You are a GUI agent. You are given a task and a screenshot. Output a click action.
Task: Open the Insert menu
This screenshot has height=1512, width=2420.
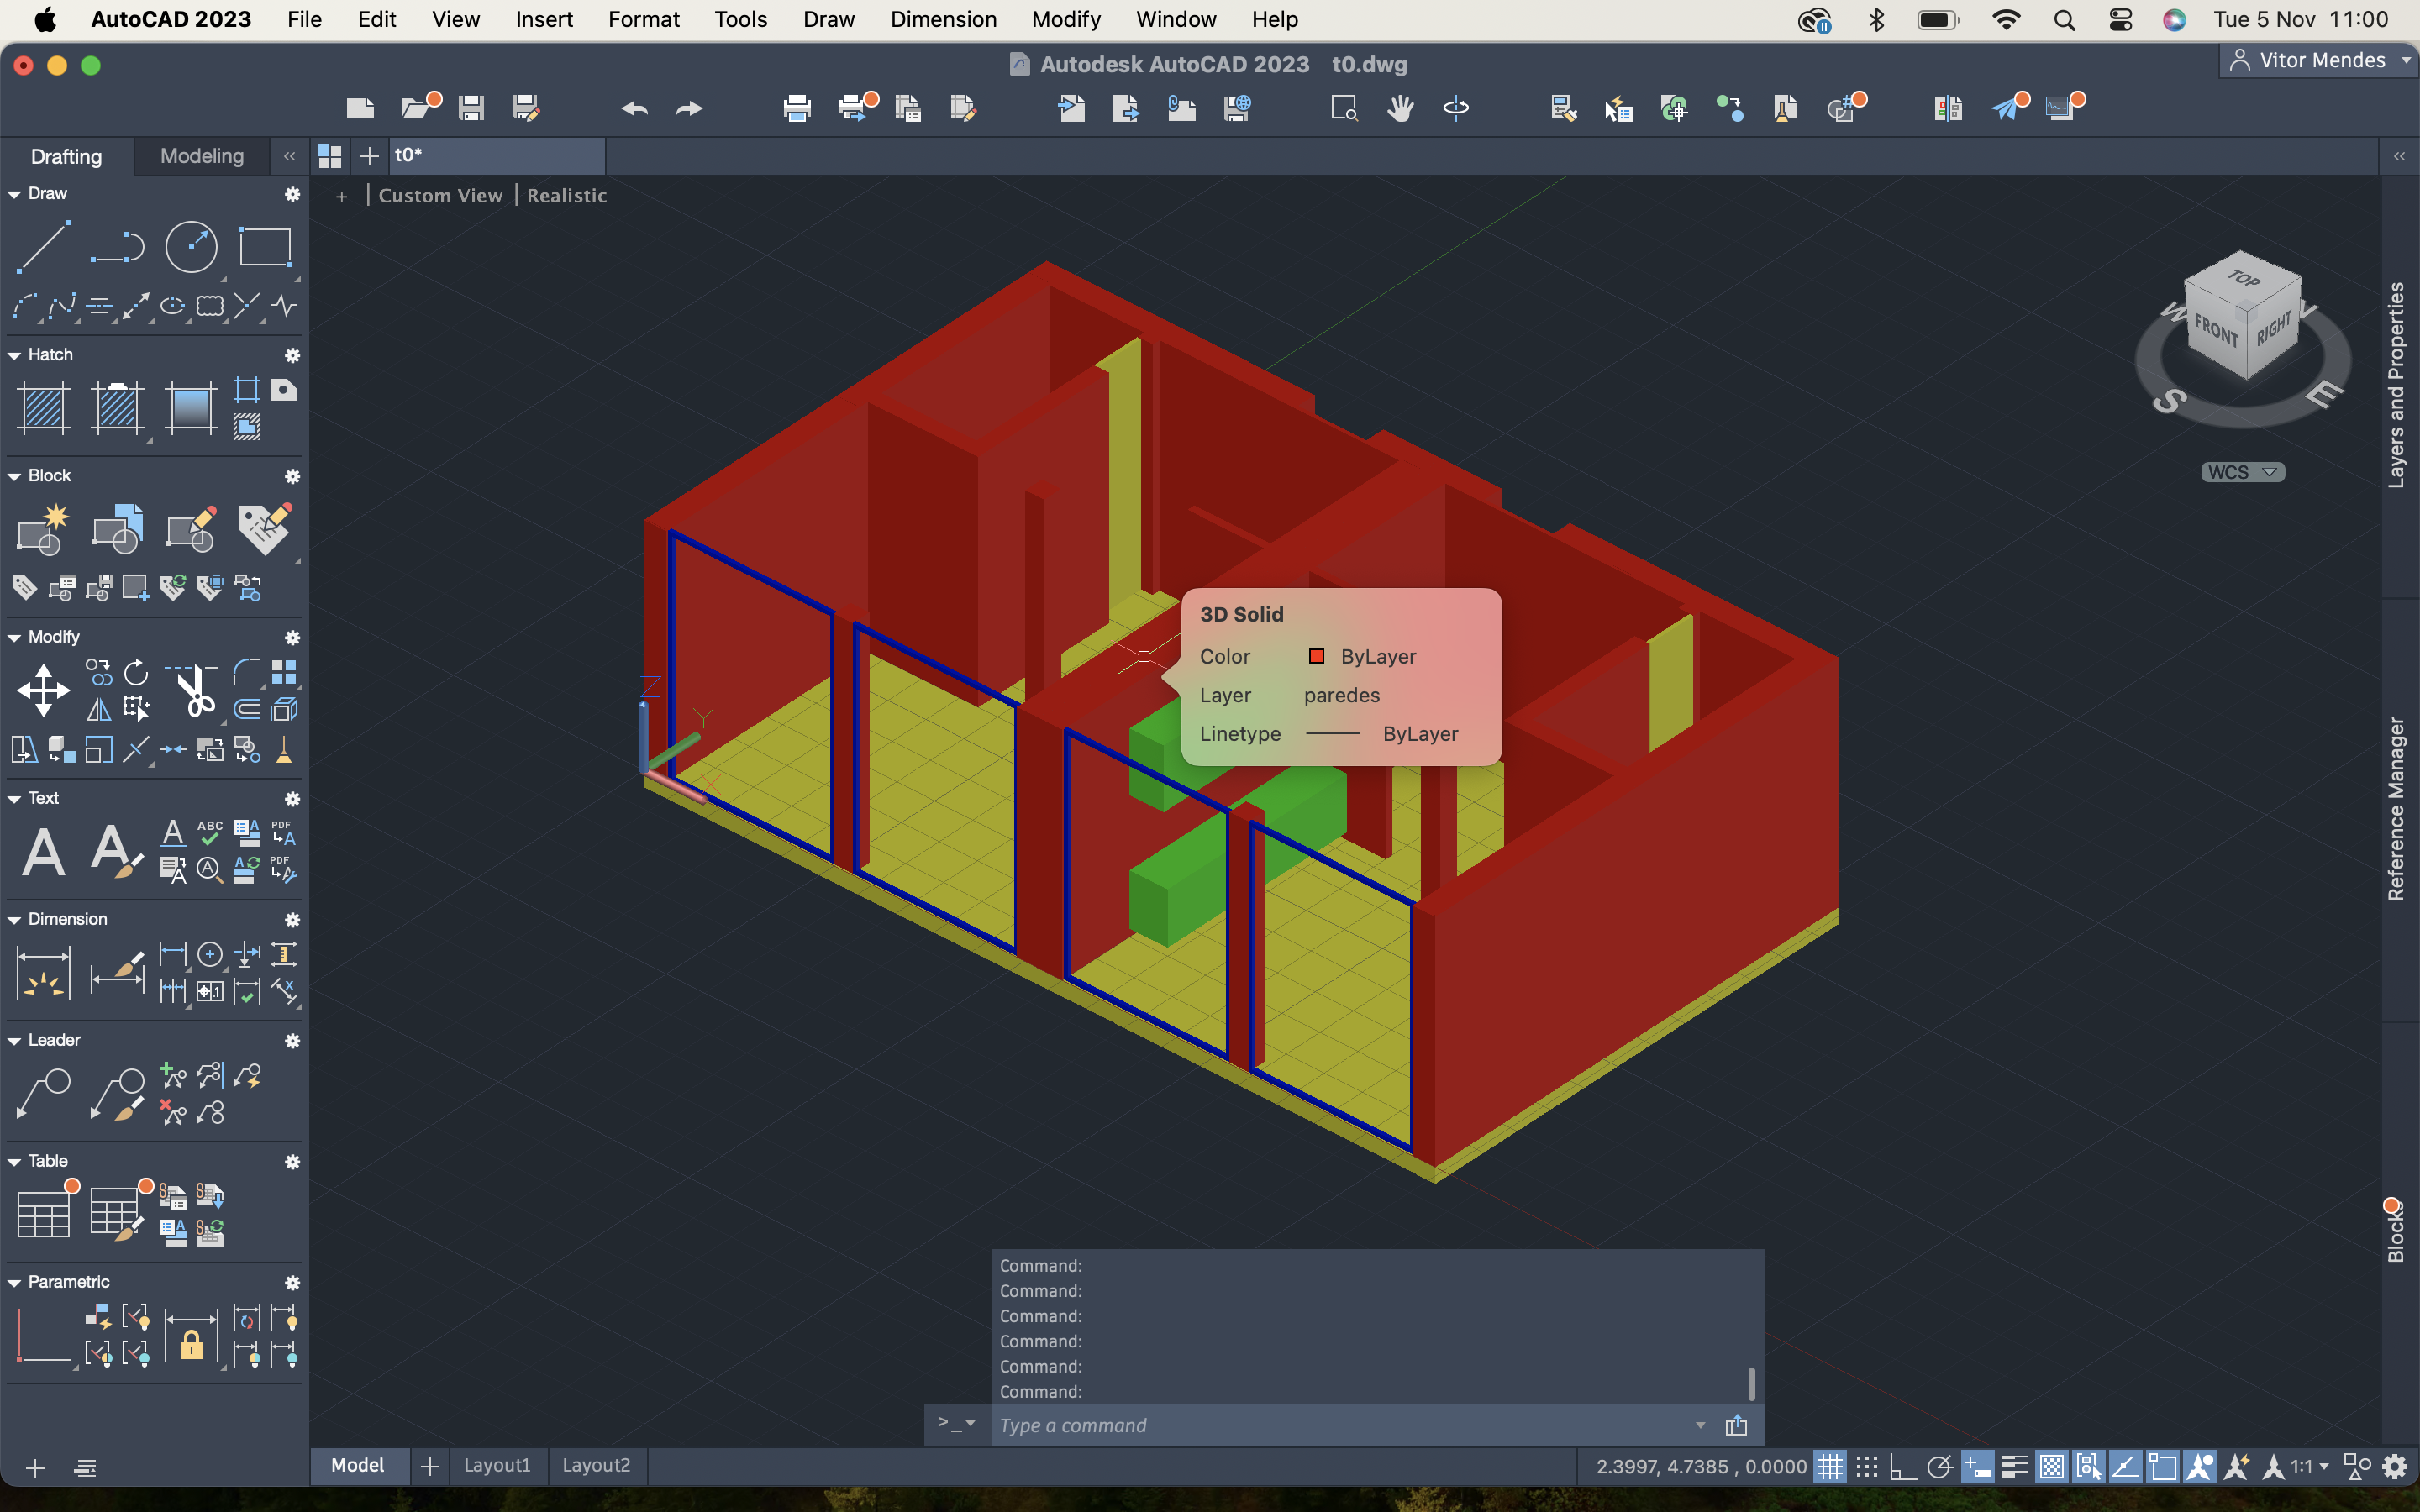(x=543, y=19)
